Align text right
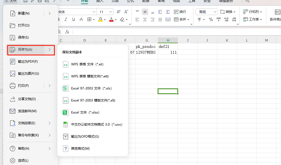 point(153,19)
